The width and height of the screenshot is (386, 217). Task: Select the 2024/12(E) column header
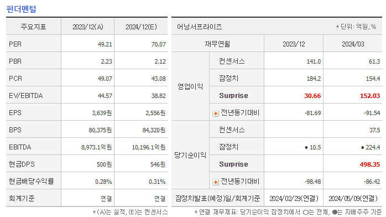pos(141,27)
